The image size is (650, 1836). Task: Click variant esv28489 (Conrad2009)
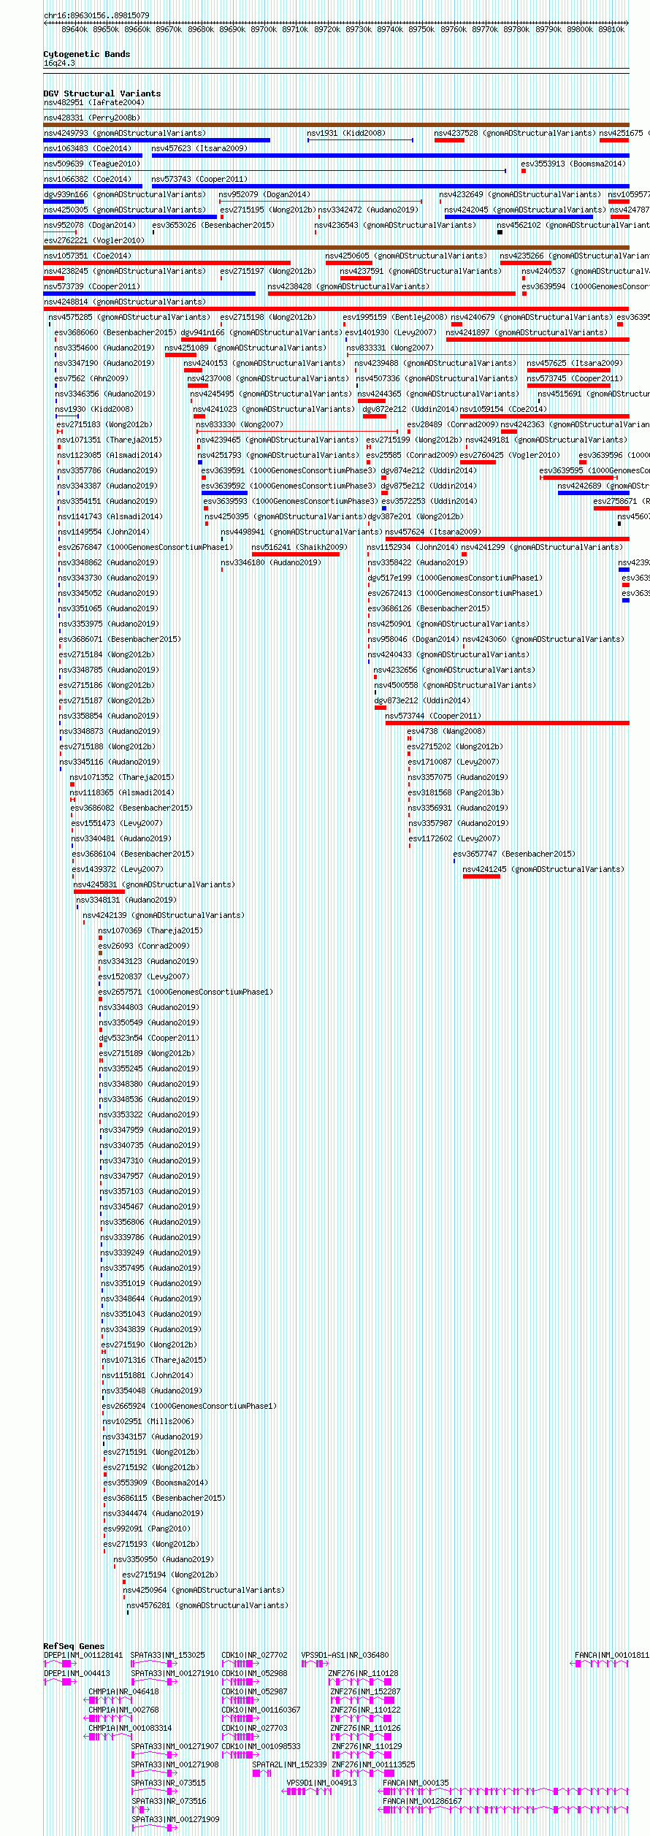pos(453,424)
